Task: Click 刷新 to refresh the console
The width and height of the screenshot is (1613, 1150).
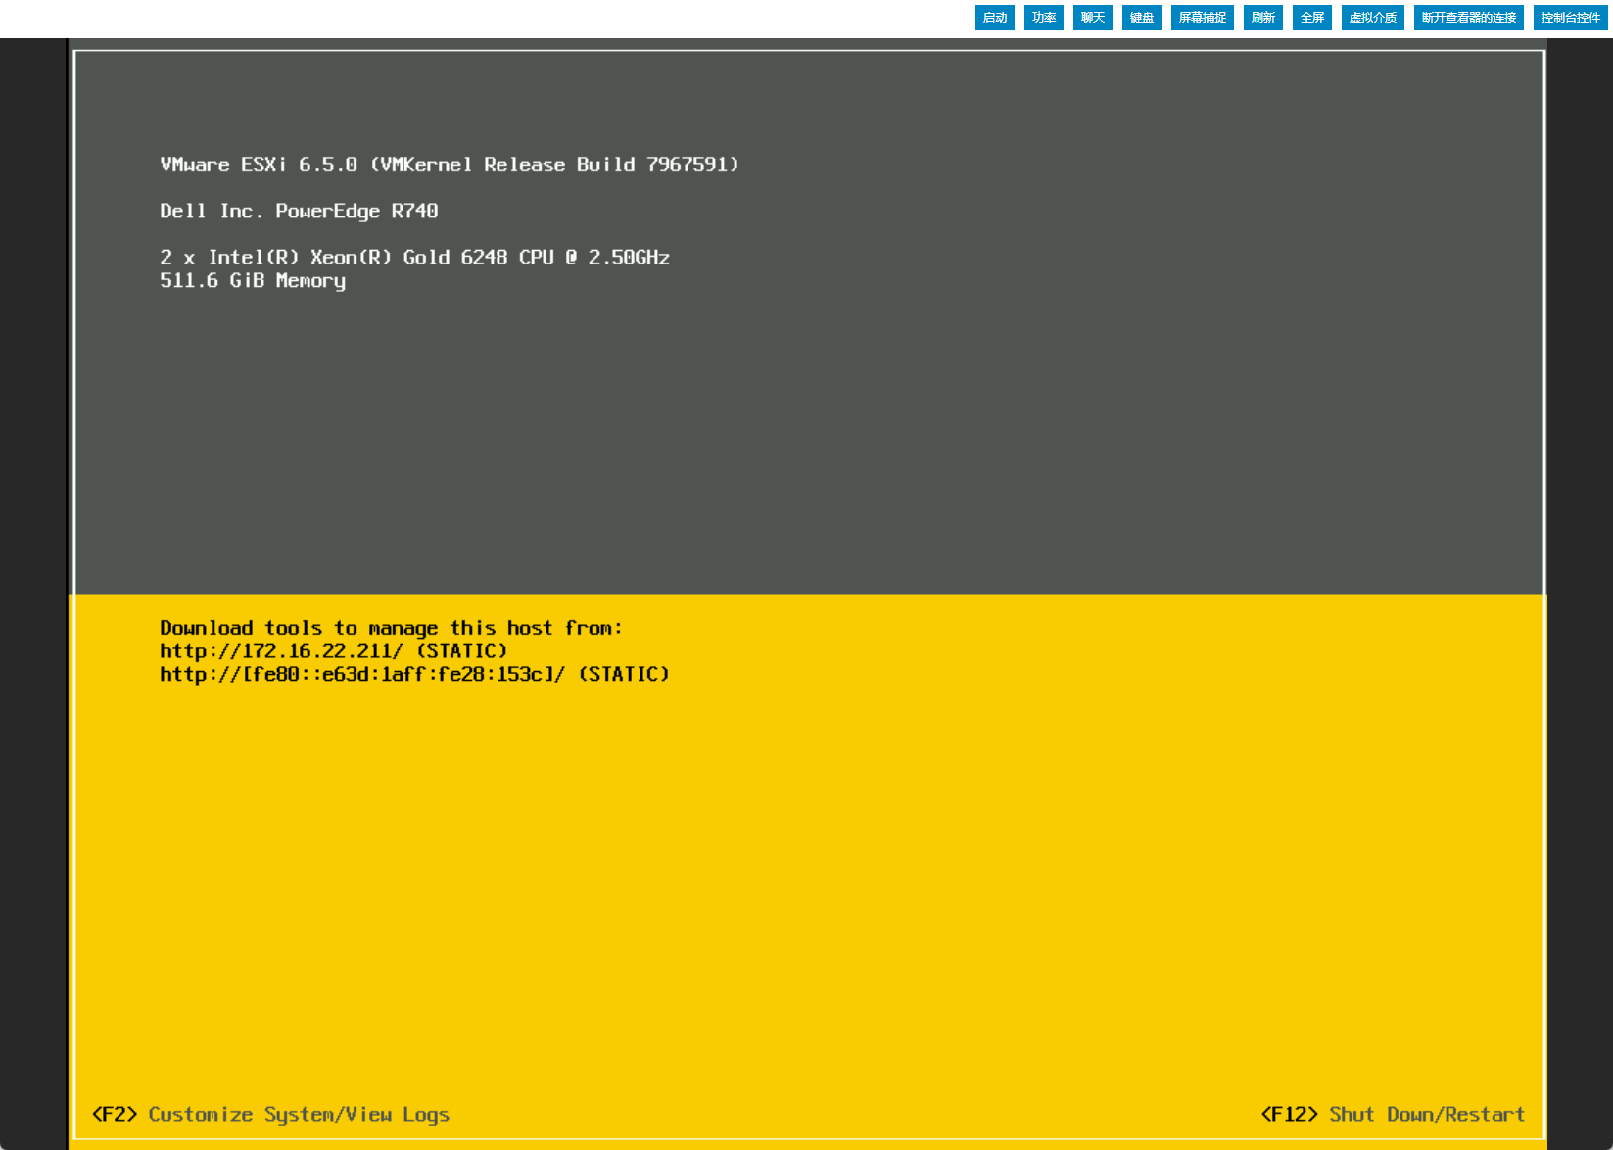Action: coord(1262,18)
